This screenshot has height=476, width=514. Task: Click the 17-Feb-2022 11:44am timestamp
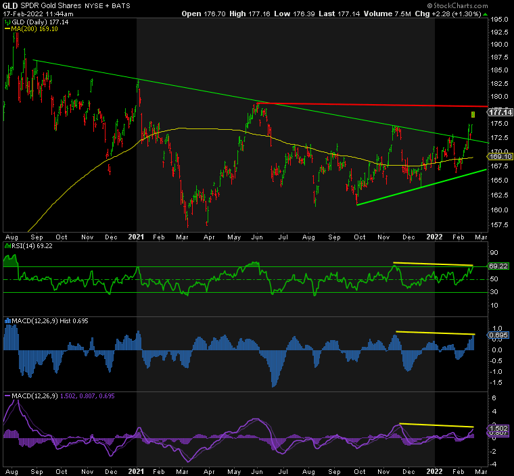(x=38, y=14)
